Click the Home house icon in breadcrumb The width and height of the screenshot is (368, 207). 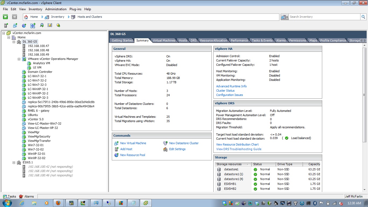coord(26,17)
